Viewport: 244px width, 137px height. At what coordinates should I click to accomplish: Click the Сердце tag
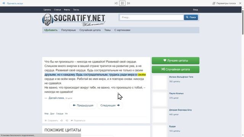coord(59,113)
